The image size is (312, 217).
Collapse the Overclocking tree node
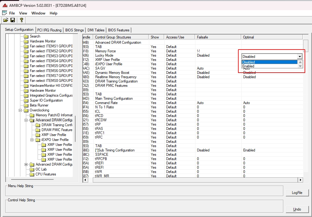coord(20,110)
